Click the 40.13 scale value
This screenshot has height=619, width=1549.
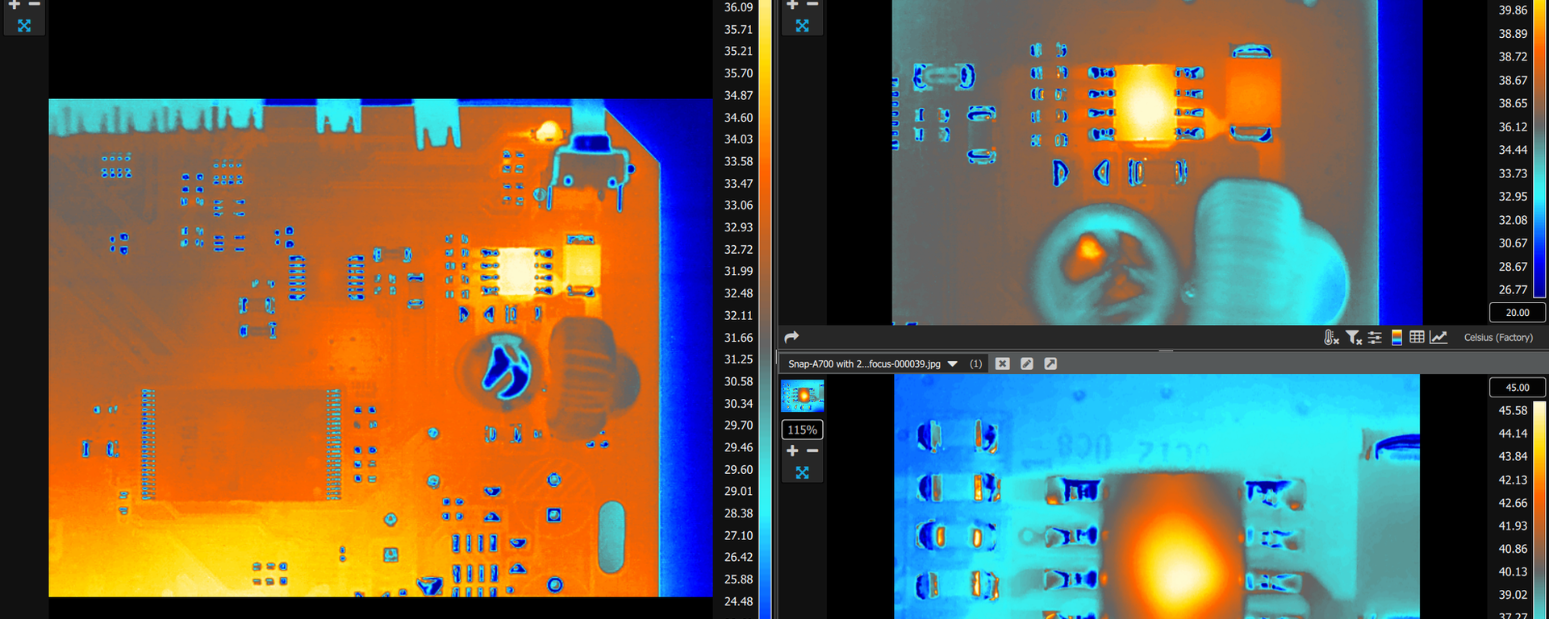(x=1513, y=571)
